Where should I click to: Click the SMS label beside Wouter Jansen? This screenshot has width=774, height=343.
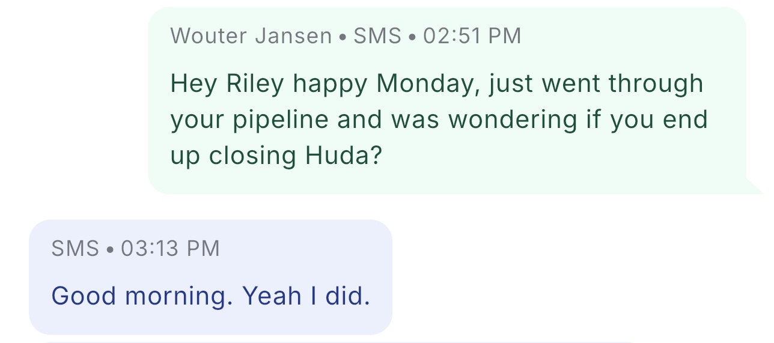click(x=377, y=36)
